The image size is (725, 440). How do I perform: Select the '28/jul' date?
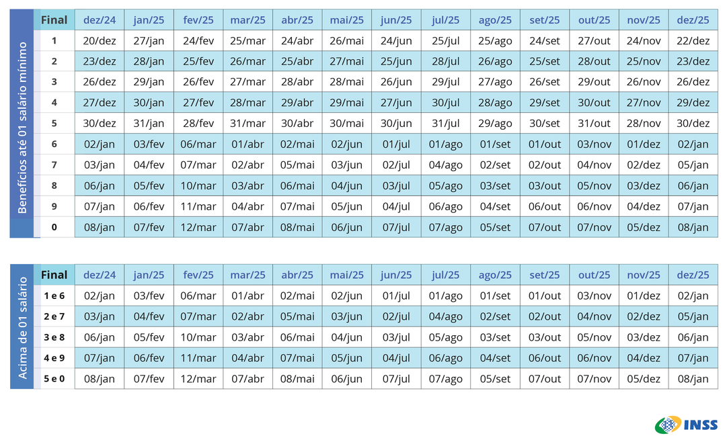pyautogui.click(x=446, y=61)
